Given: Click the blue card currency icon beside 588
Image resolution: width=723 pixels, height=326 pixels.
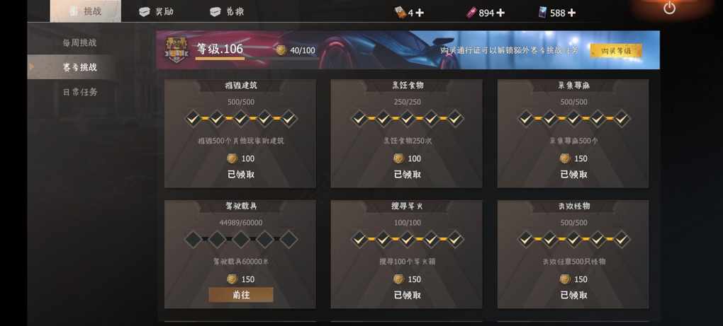Looking at the screenshot, I should coord(543,13).
